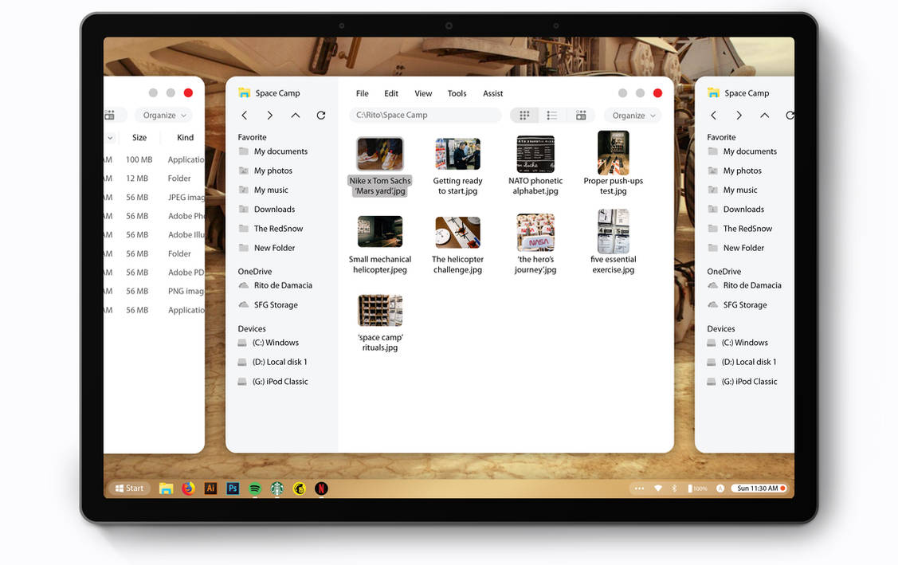This screenshot has height=565, width=898.
Task: Go up one folder in the right window
Action: point(765,116)
